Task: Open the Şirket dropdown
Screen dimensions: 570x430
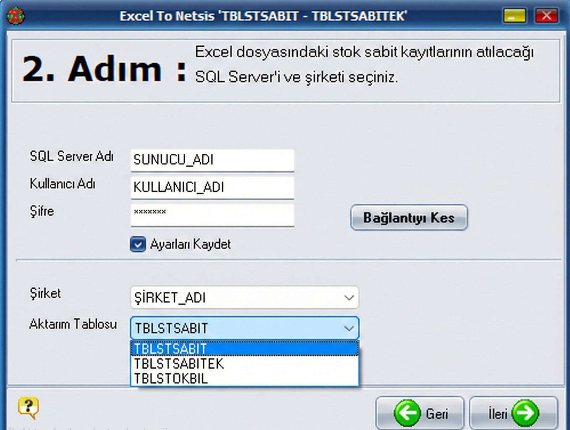Action: 348,298
